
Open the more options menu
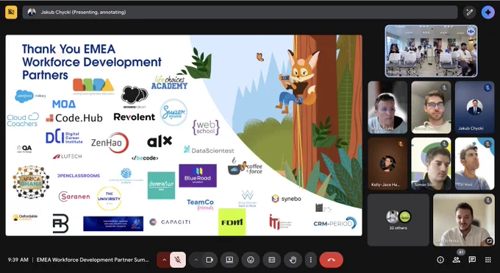pyautogui.click(x=310, y=260)
